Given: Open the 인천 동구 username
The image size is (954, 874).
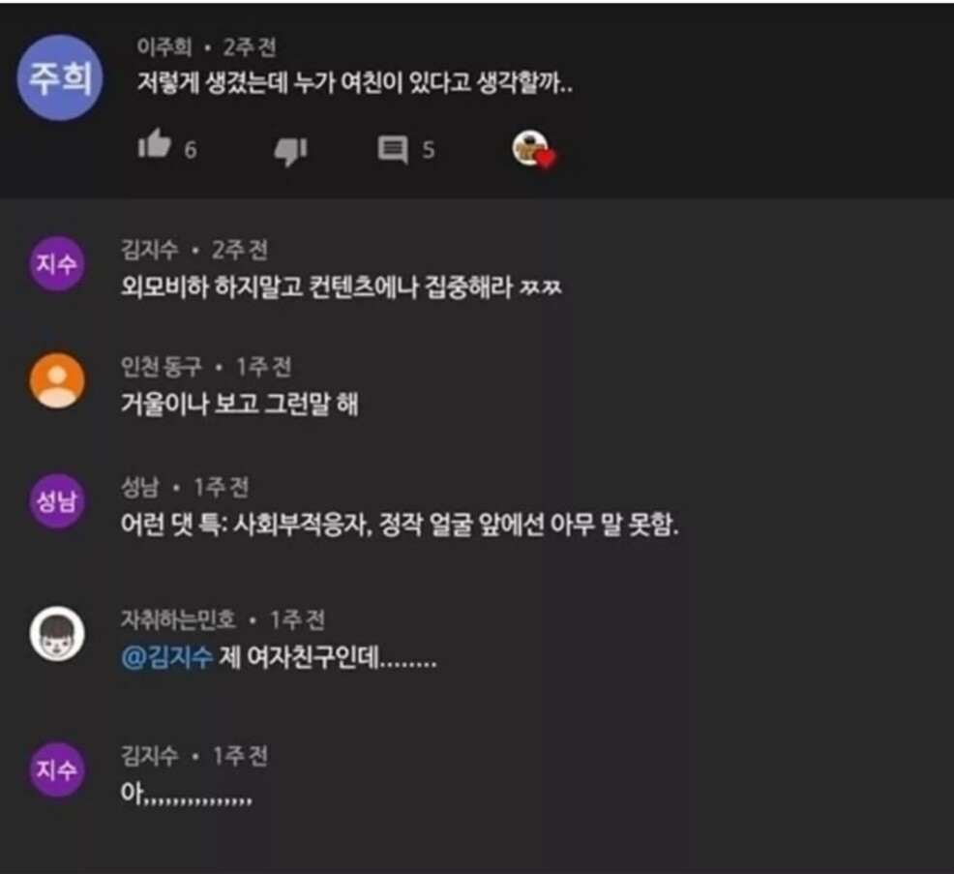Looking at the screenshot, I should (x=161, y=367).
